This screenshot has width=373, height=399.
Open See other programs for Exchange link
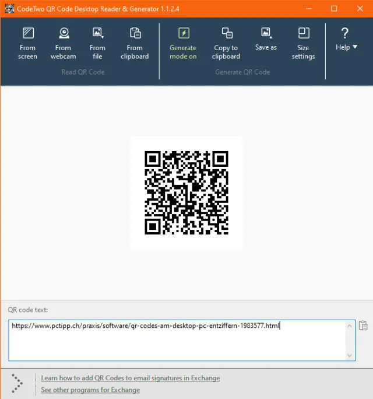90,390
